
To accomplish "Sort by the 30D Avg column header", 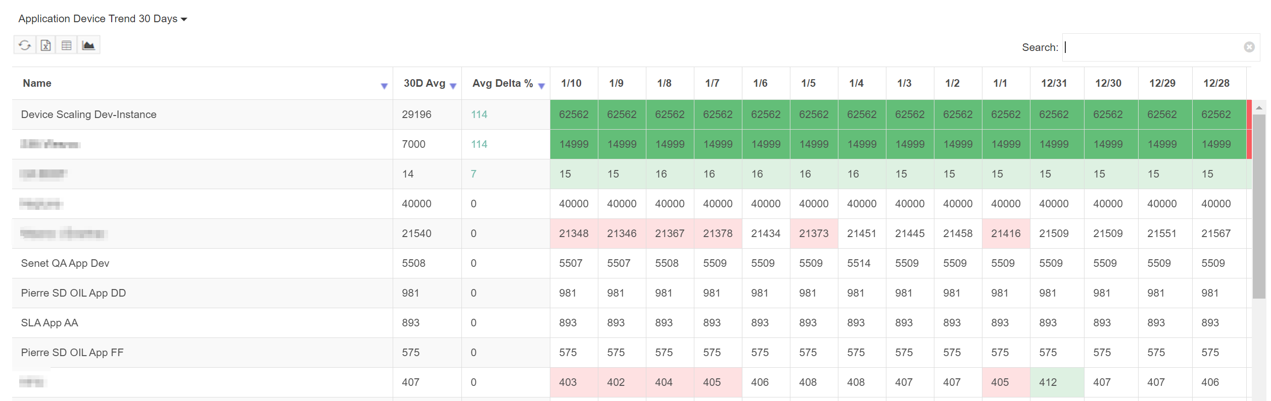I will (x=425, y=83).
